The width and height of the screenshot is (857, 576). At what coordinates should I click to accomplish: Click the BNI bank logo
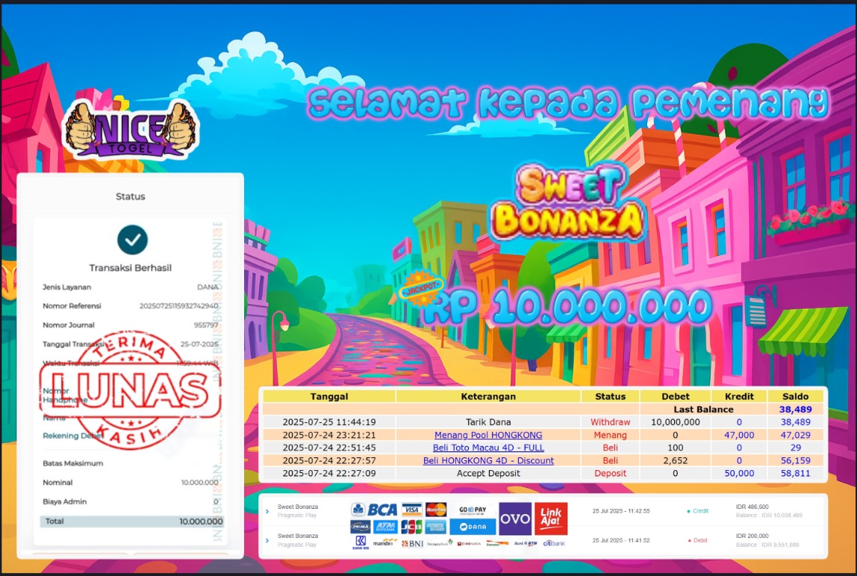(411, 543)
